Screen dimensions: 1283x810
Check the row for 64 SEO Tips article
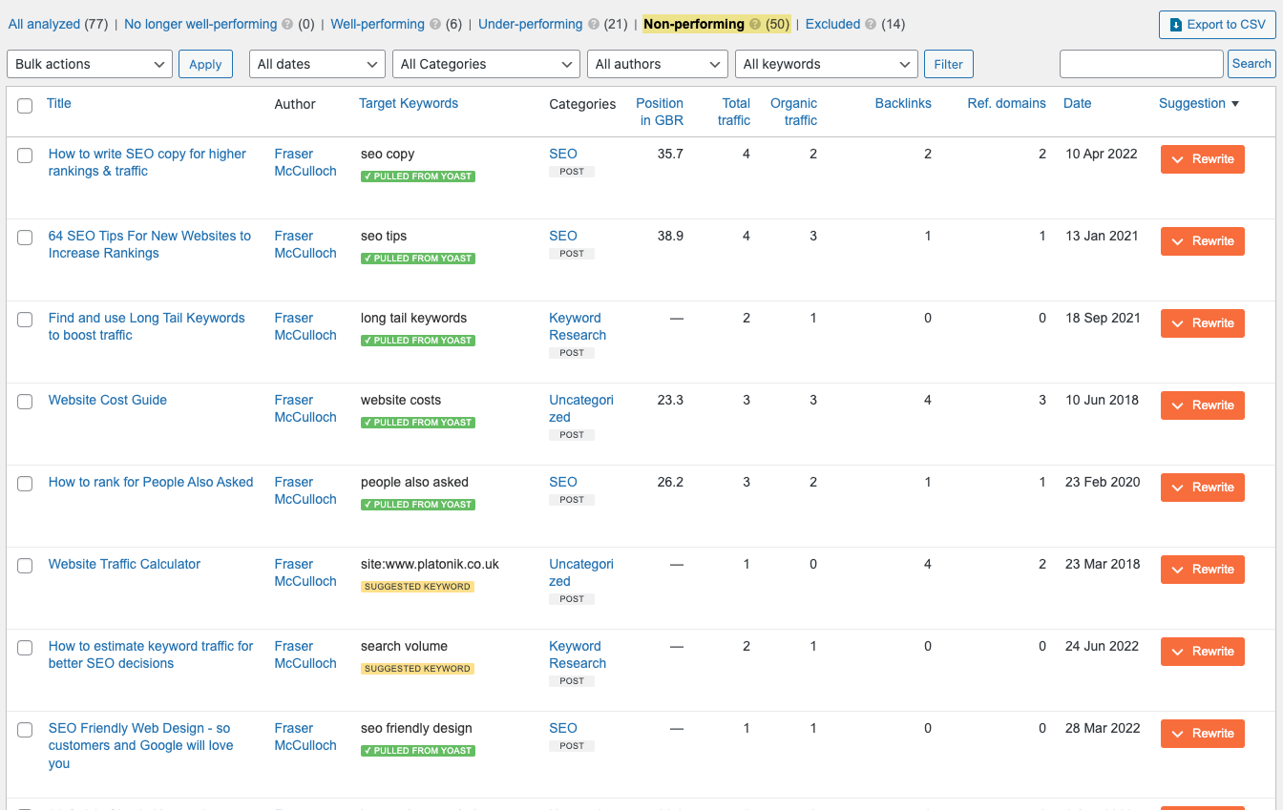pos(25,238)
